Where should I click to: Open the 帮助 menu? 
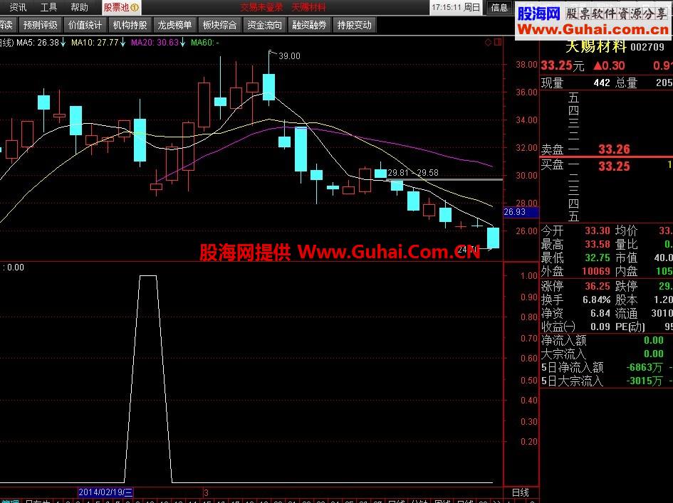[79, 7]
